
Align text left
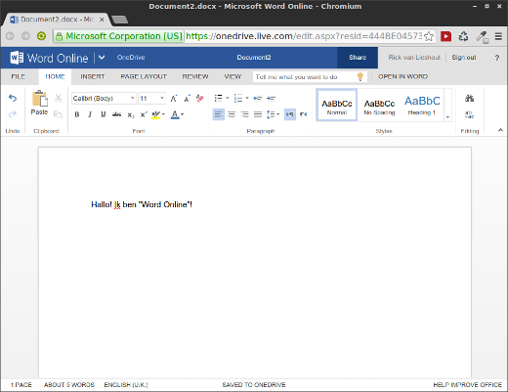pyautogui.click(x=219, y=114)
